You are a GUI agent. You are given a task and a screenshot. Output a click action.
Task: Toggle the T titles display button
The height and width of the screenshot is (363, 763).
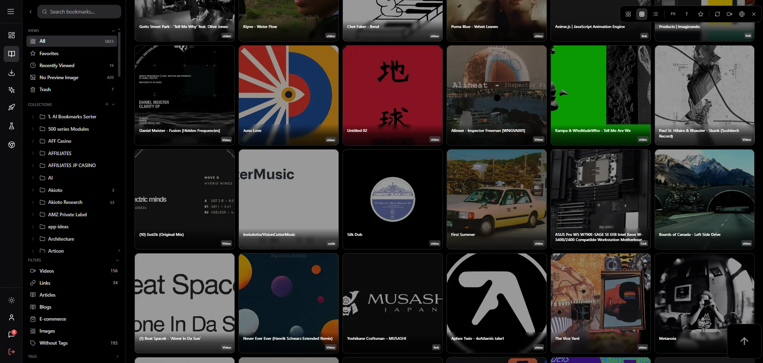(x=687, y=14)
